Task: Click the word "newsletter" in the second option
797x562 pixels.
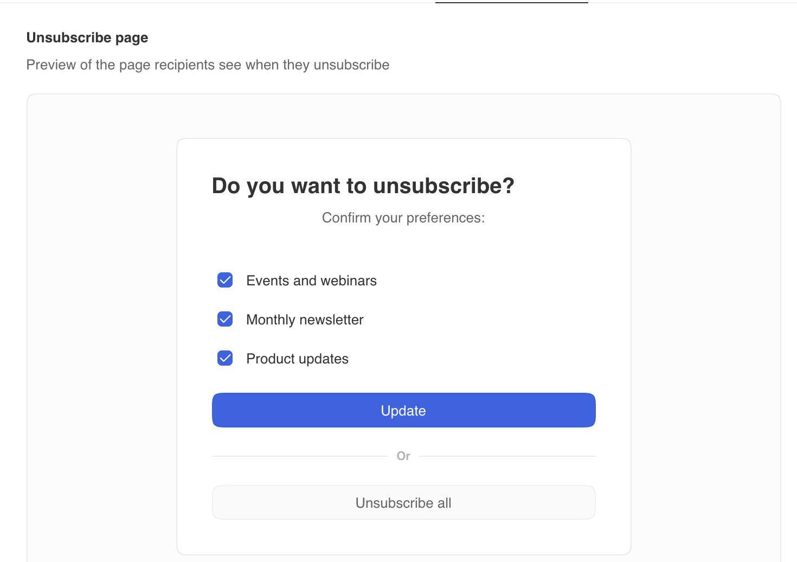Action: [x=331, y=320]
